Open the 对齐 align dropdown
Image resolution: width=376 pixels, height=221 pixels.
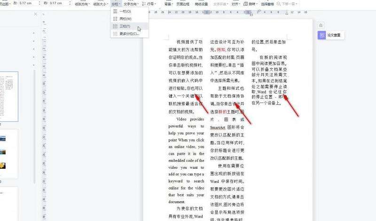click(236, 4)
